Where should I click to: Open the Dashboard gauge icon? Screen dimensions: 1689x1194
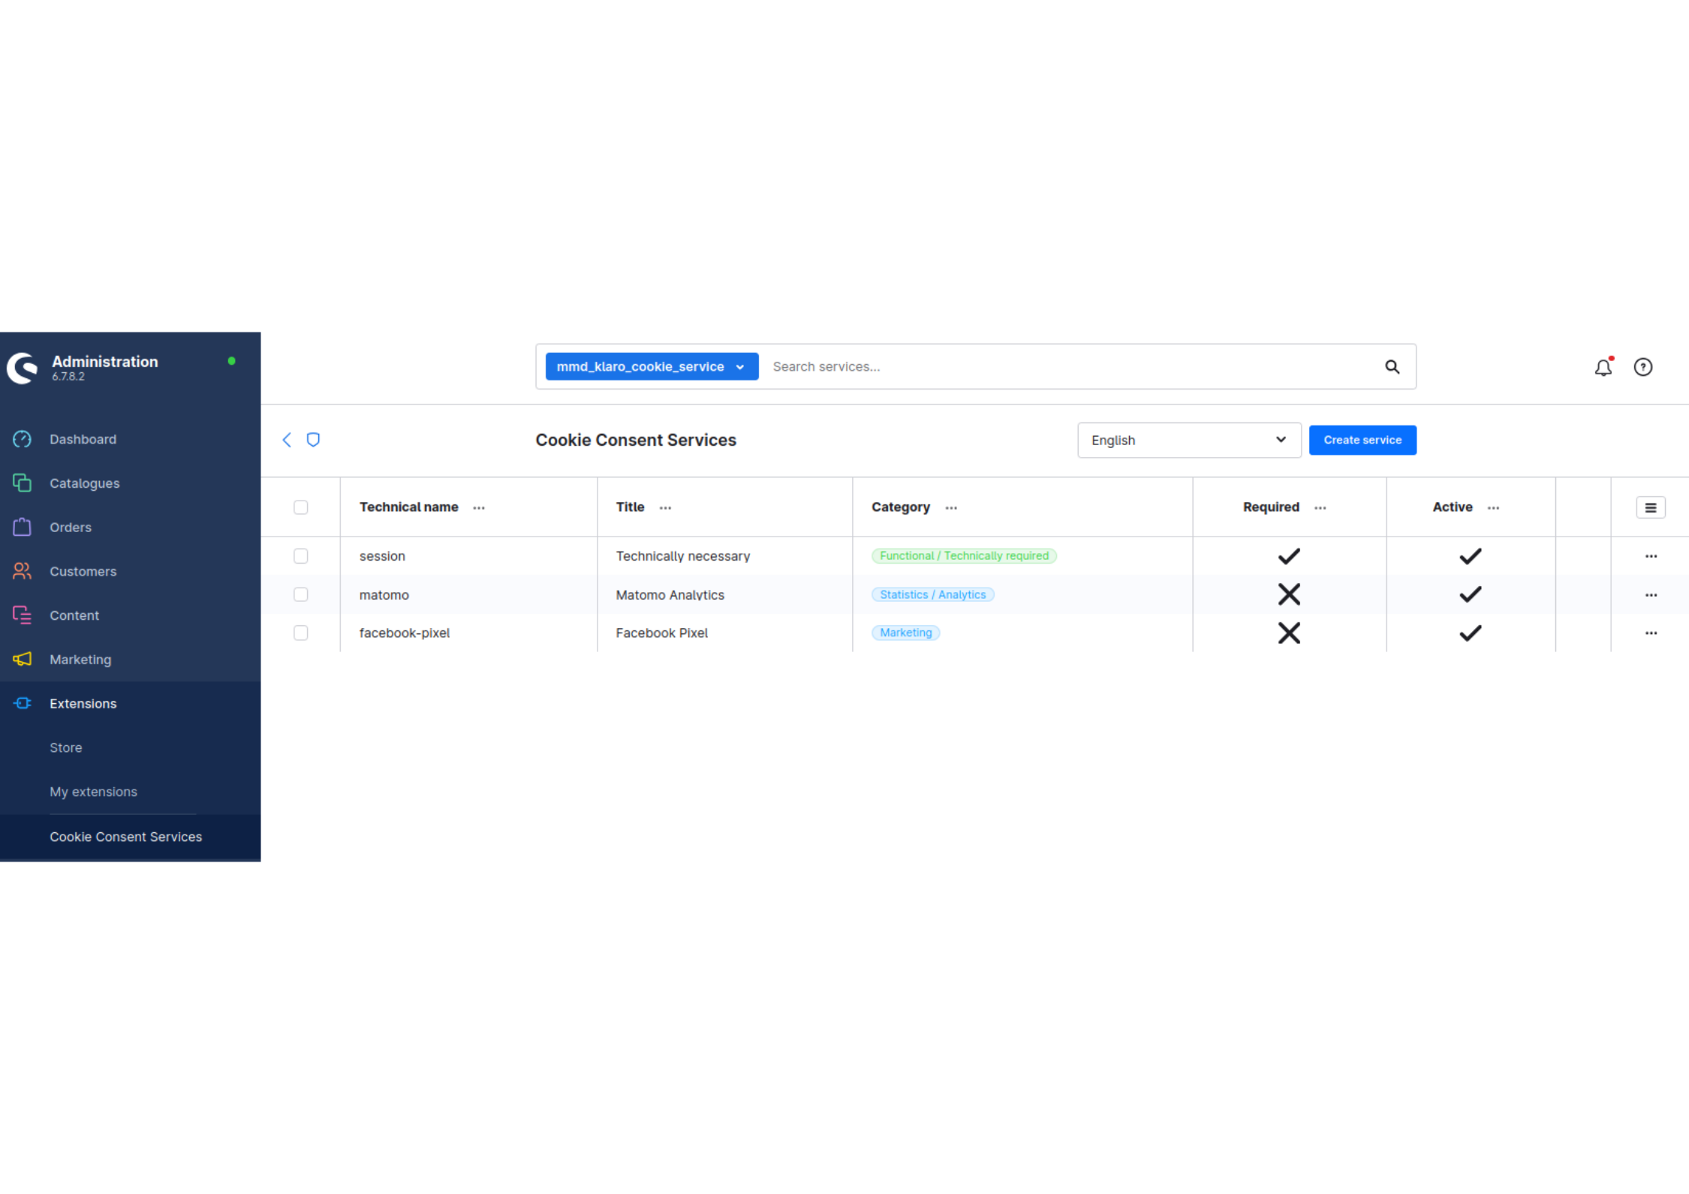[x=22, y=439]
